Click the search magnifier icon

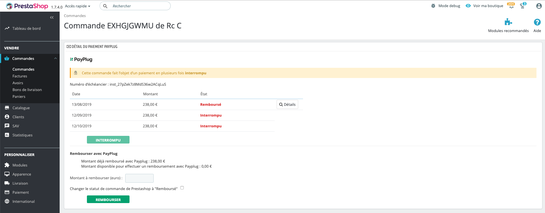click(105, 6)
